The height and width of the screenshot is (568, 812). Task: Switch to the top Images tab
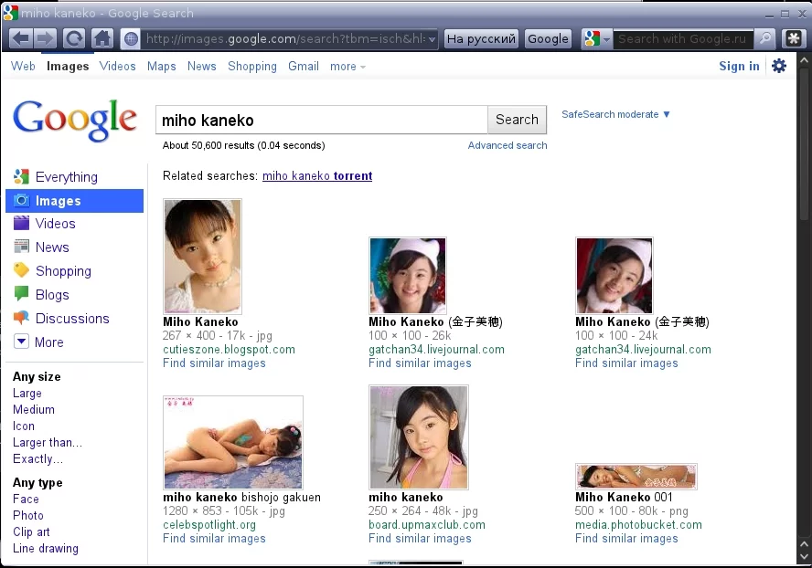68,67
